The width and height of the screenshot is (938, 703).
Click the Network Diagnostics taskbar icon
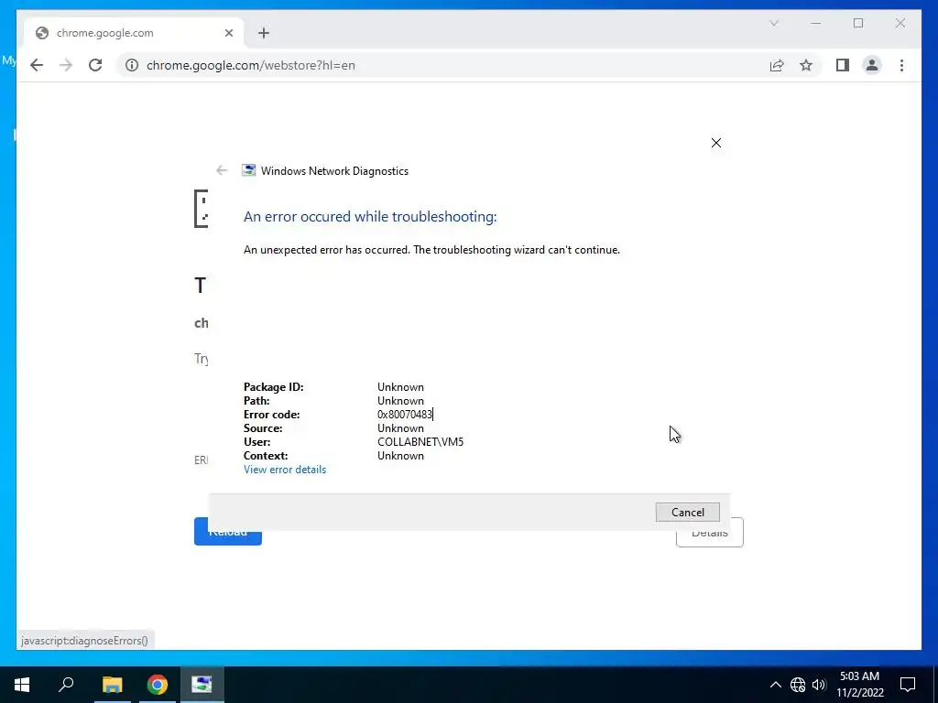tap(202, 685)
